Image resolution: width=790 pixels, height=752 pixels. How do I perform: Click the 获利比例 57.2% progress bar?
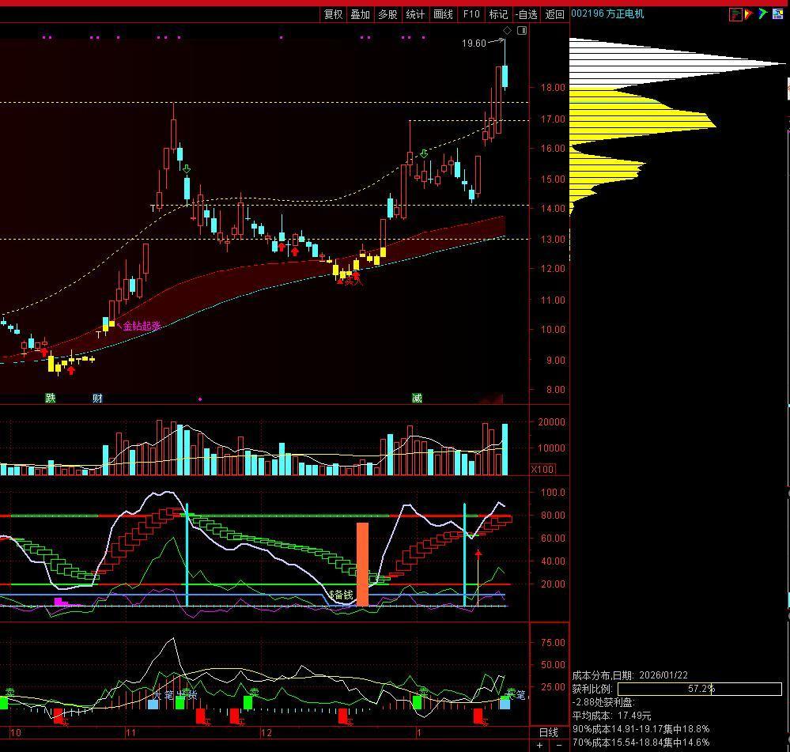pos(699,689)
